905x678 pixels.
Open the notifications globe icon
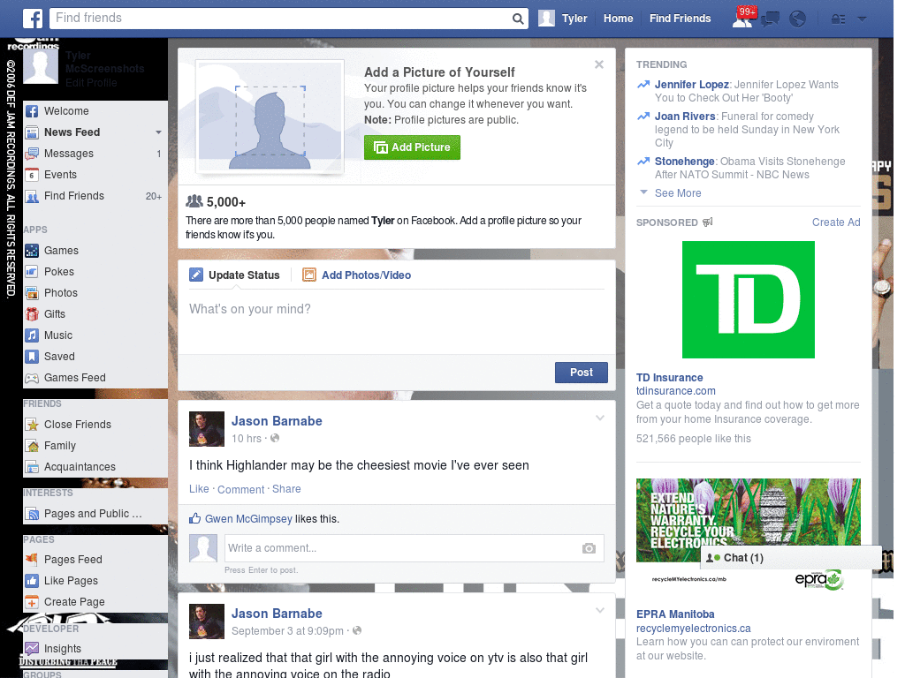coord(798,19)
